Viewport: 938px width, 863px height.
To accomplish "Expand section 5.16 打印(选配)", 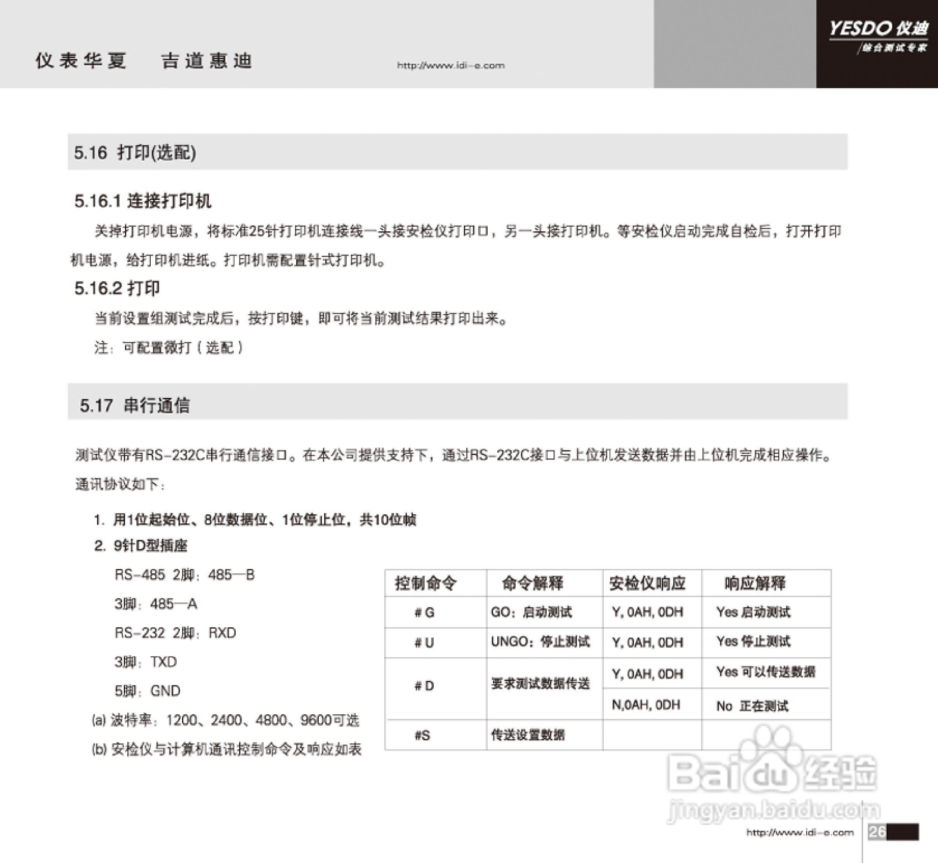I will pos(135,152).
